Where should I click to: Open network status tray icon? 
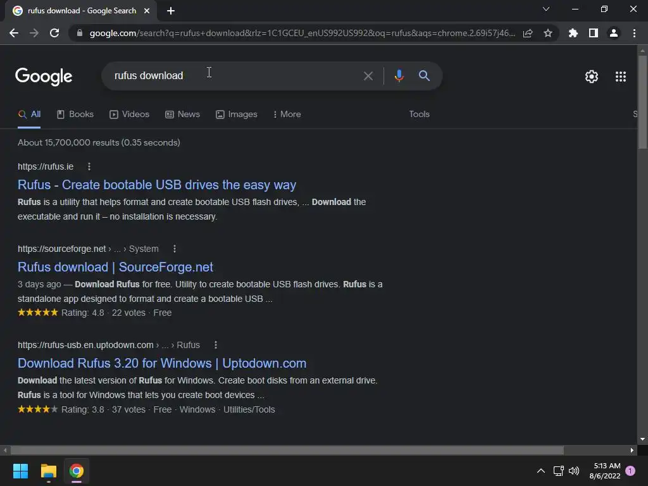pos(558,471)
